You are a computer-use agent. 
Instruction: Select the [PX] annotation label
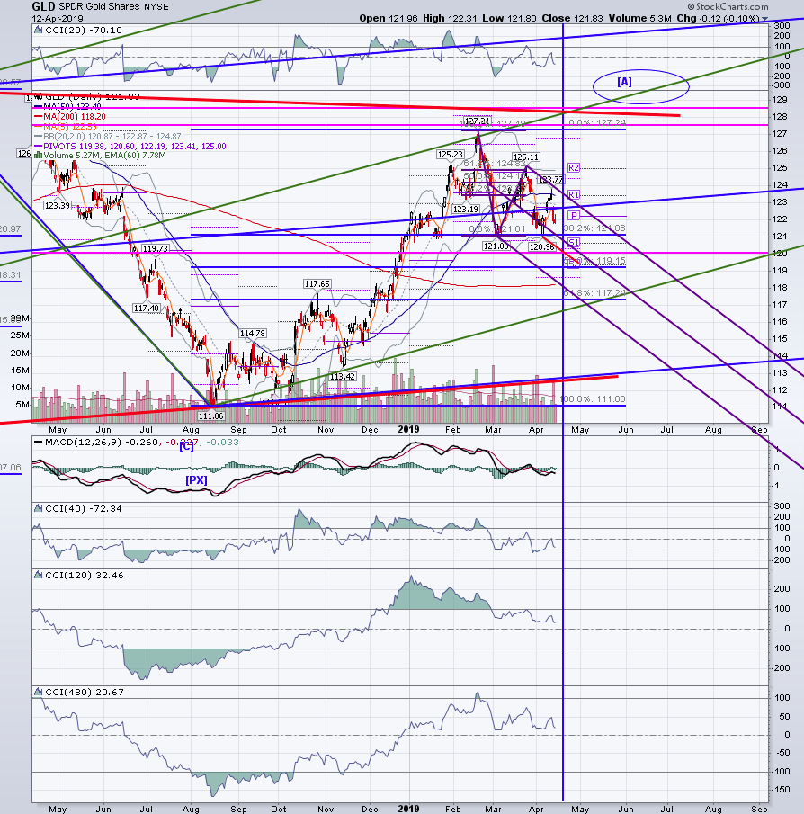[196, 480]
